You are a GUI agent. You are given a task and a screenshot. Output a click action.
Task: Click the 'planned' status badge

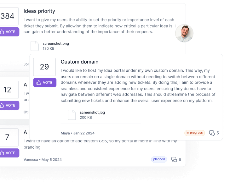159,159
